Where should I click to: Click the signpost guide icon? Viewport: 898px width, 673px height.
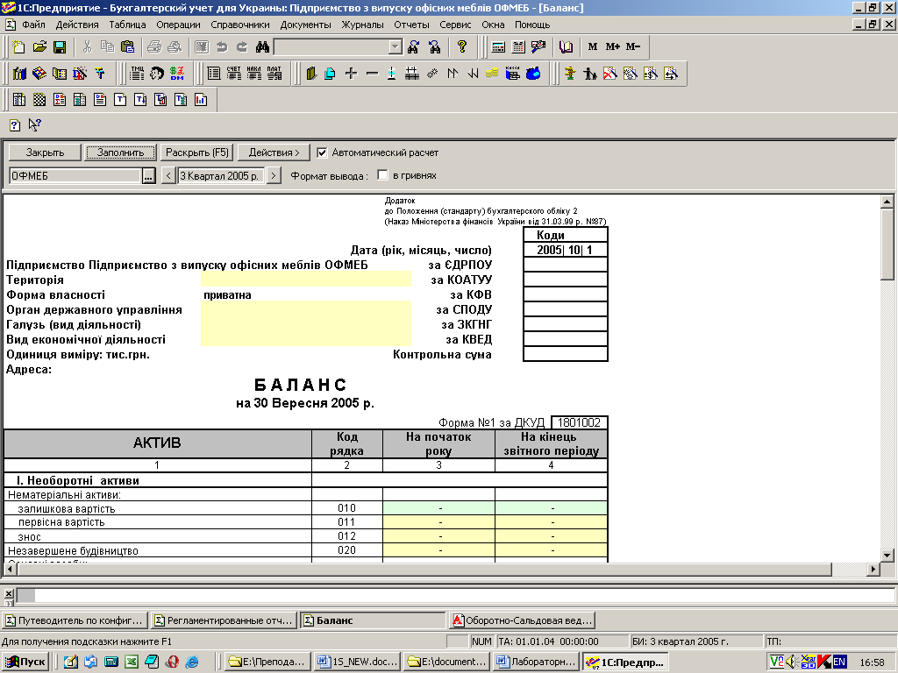click(x=570, y=74)
